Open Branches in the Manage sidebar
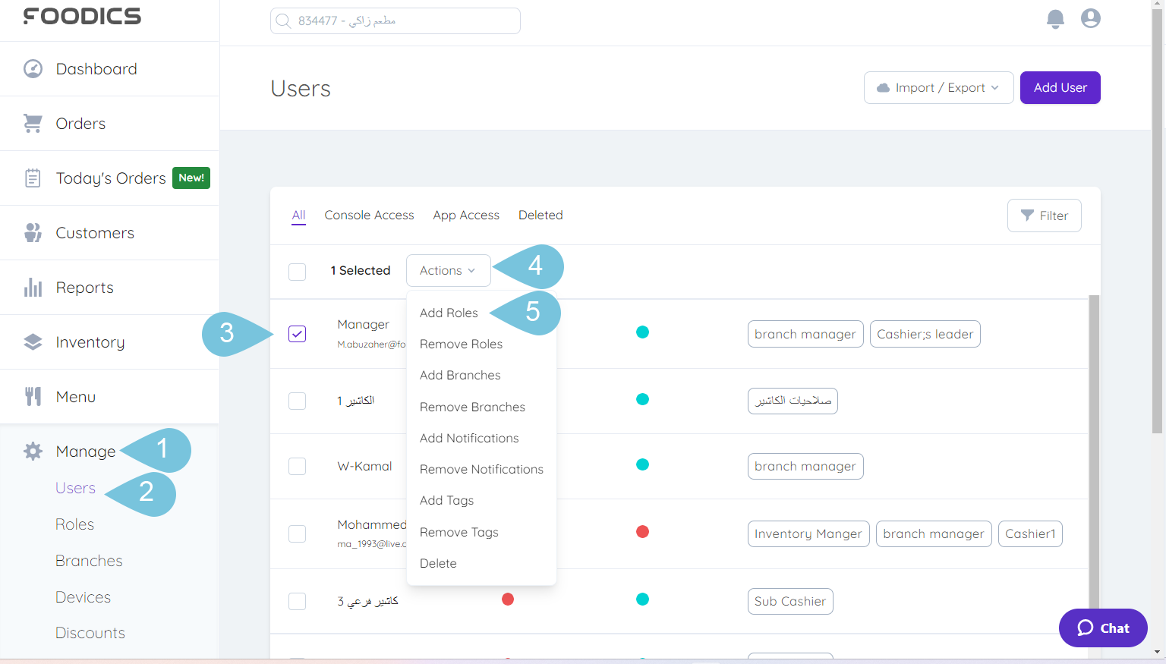Viewport: 1166px width, 664px height. click(x=88, y=560)
